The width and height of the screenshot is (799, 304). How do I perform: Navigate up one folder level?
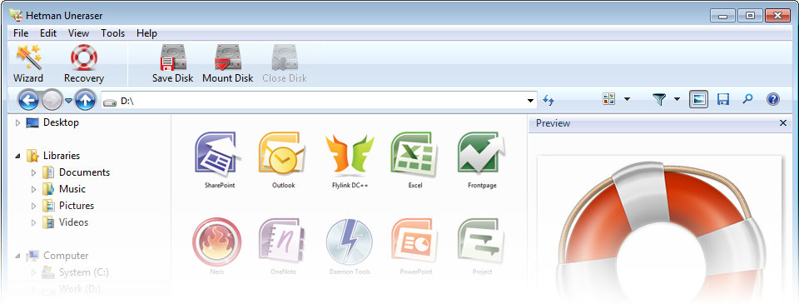pos(85,100)
